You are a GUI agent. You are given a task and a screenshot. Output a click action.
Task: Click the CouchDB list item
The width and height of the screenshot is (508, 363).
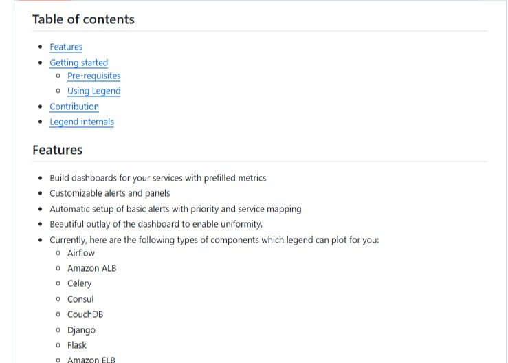tap(85, 314)
